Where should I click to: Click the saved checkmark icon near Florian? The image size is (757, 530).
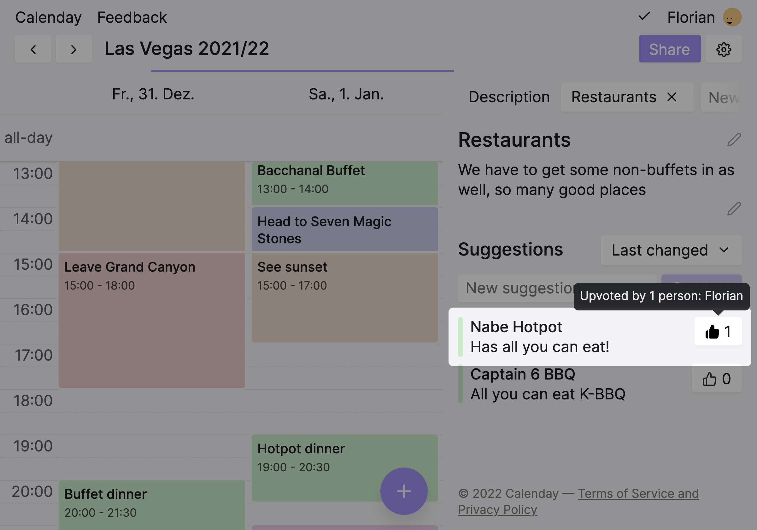[x=644, y=16]
